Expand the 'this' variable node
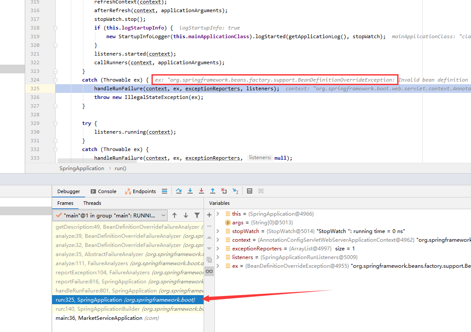Image resolution: width=471 pixels, height=332 pixels. coord(218,214)
